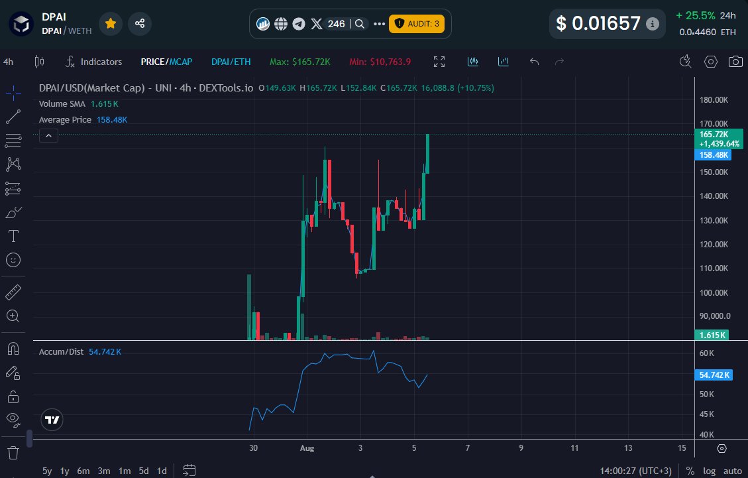Open the project website globe icon
748x478 pixels.
(x=281, y=23)
